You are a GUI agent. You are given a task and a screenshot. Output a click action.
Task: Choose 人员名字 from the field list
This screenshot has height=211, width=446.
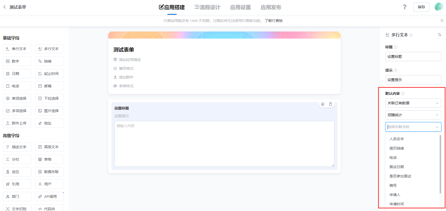pos(413,139)
